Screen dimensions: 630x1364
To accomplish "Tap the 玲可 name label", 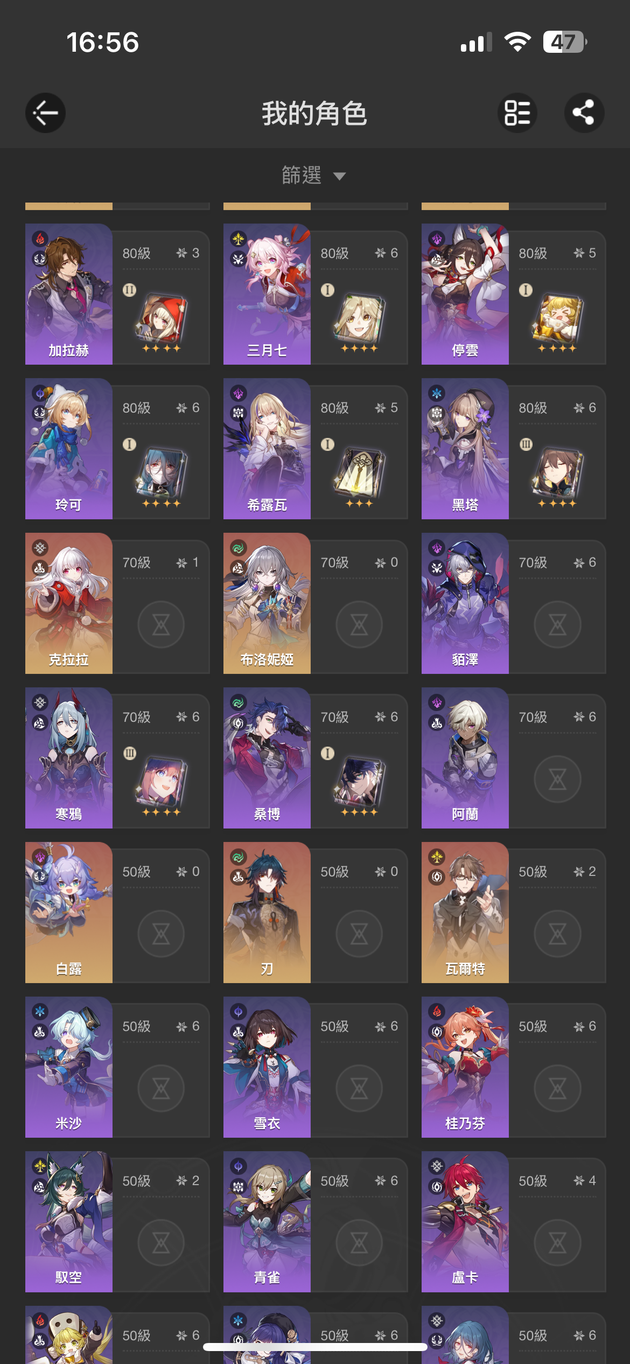I will 68,505.
